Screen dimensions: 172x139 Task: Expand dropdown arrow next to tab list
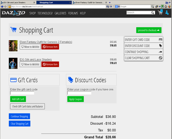pos(170,3)
